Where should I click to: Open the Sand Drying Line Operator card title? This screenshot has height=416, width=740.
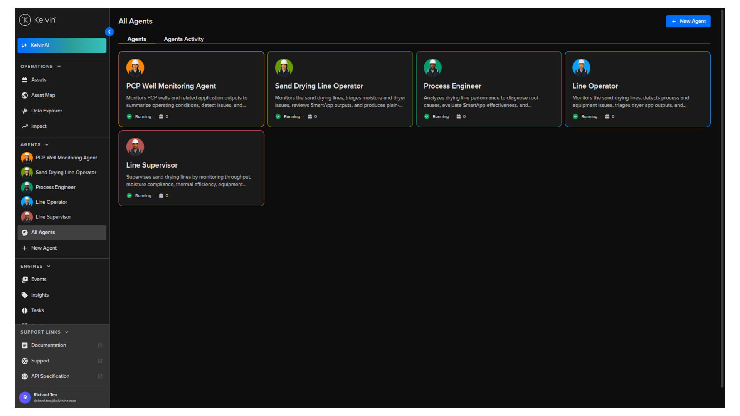click(x=319, y=86)
